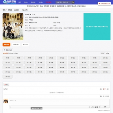This screenshot has width=113, height=113.
Task: Play episode 41
Action: [x=7, y=77]
